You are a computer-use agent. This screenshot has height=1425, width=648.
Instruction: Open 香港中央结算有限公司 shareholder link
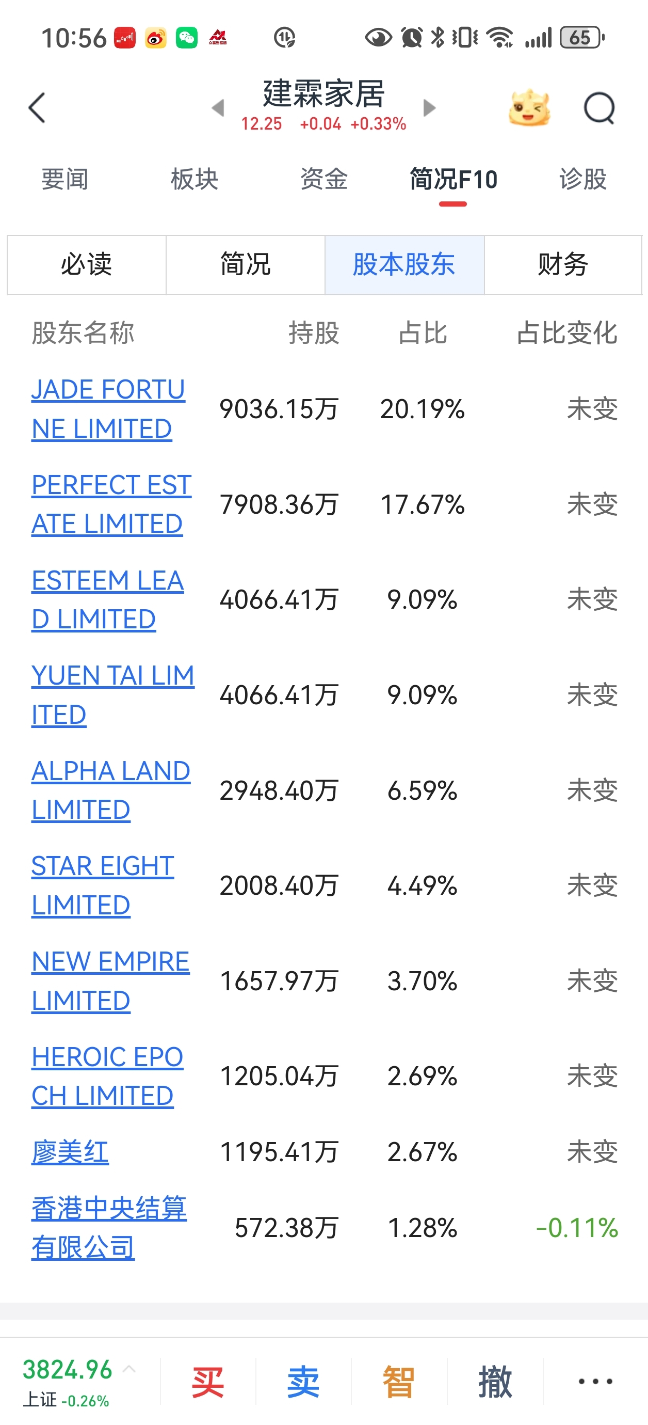109,1228
